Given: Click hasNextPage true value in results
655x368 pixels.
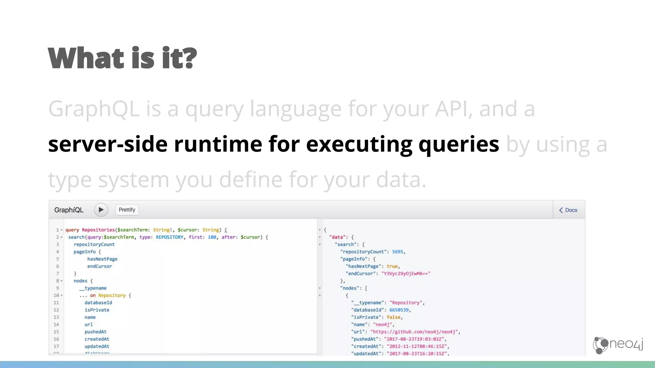Looking at the screenshot, I should [392, 266].
